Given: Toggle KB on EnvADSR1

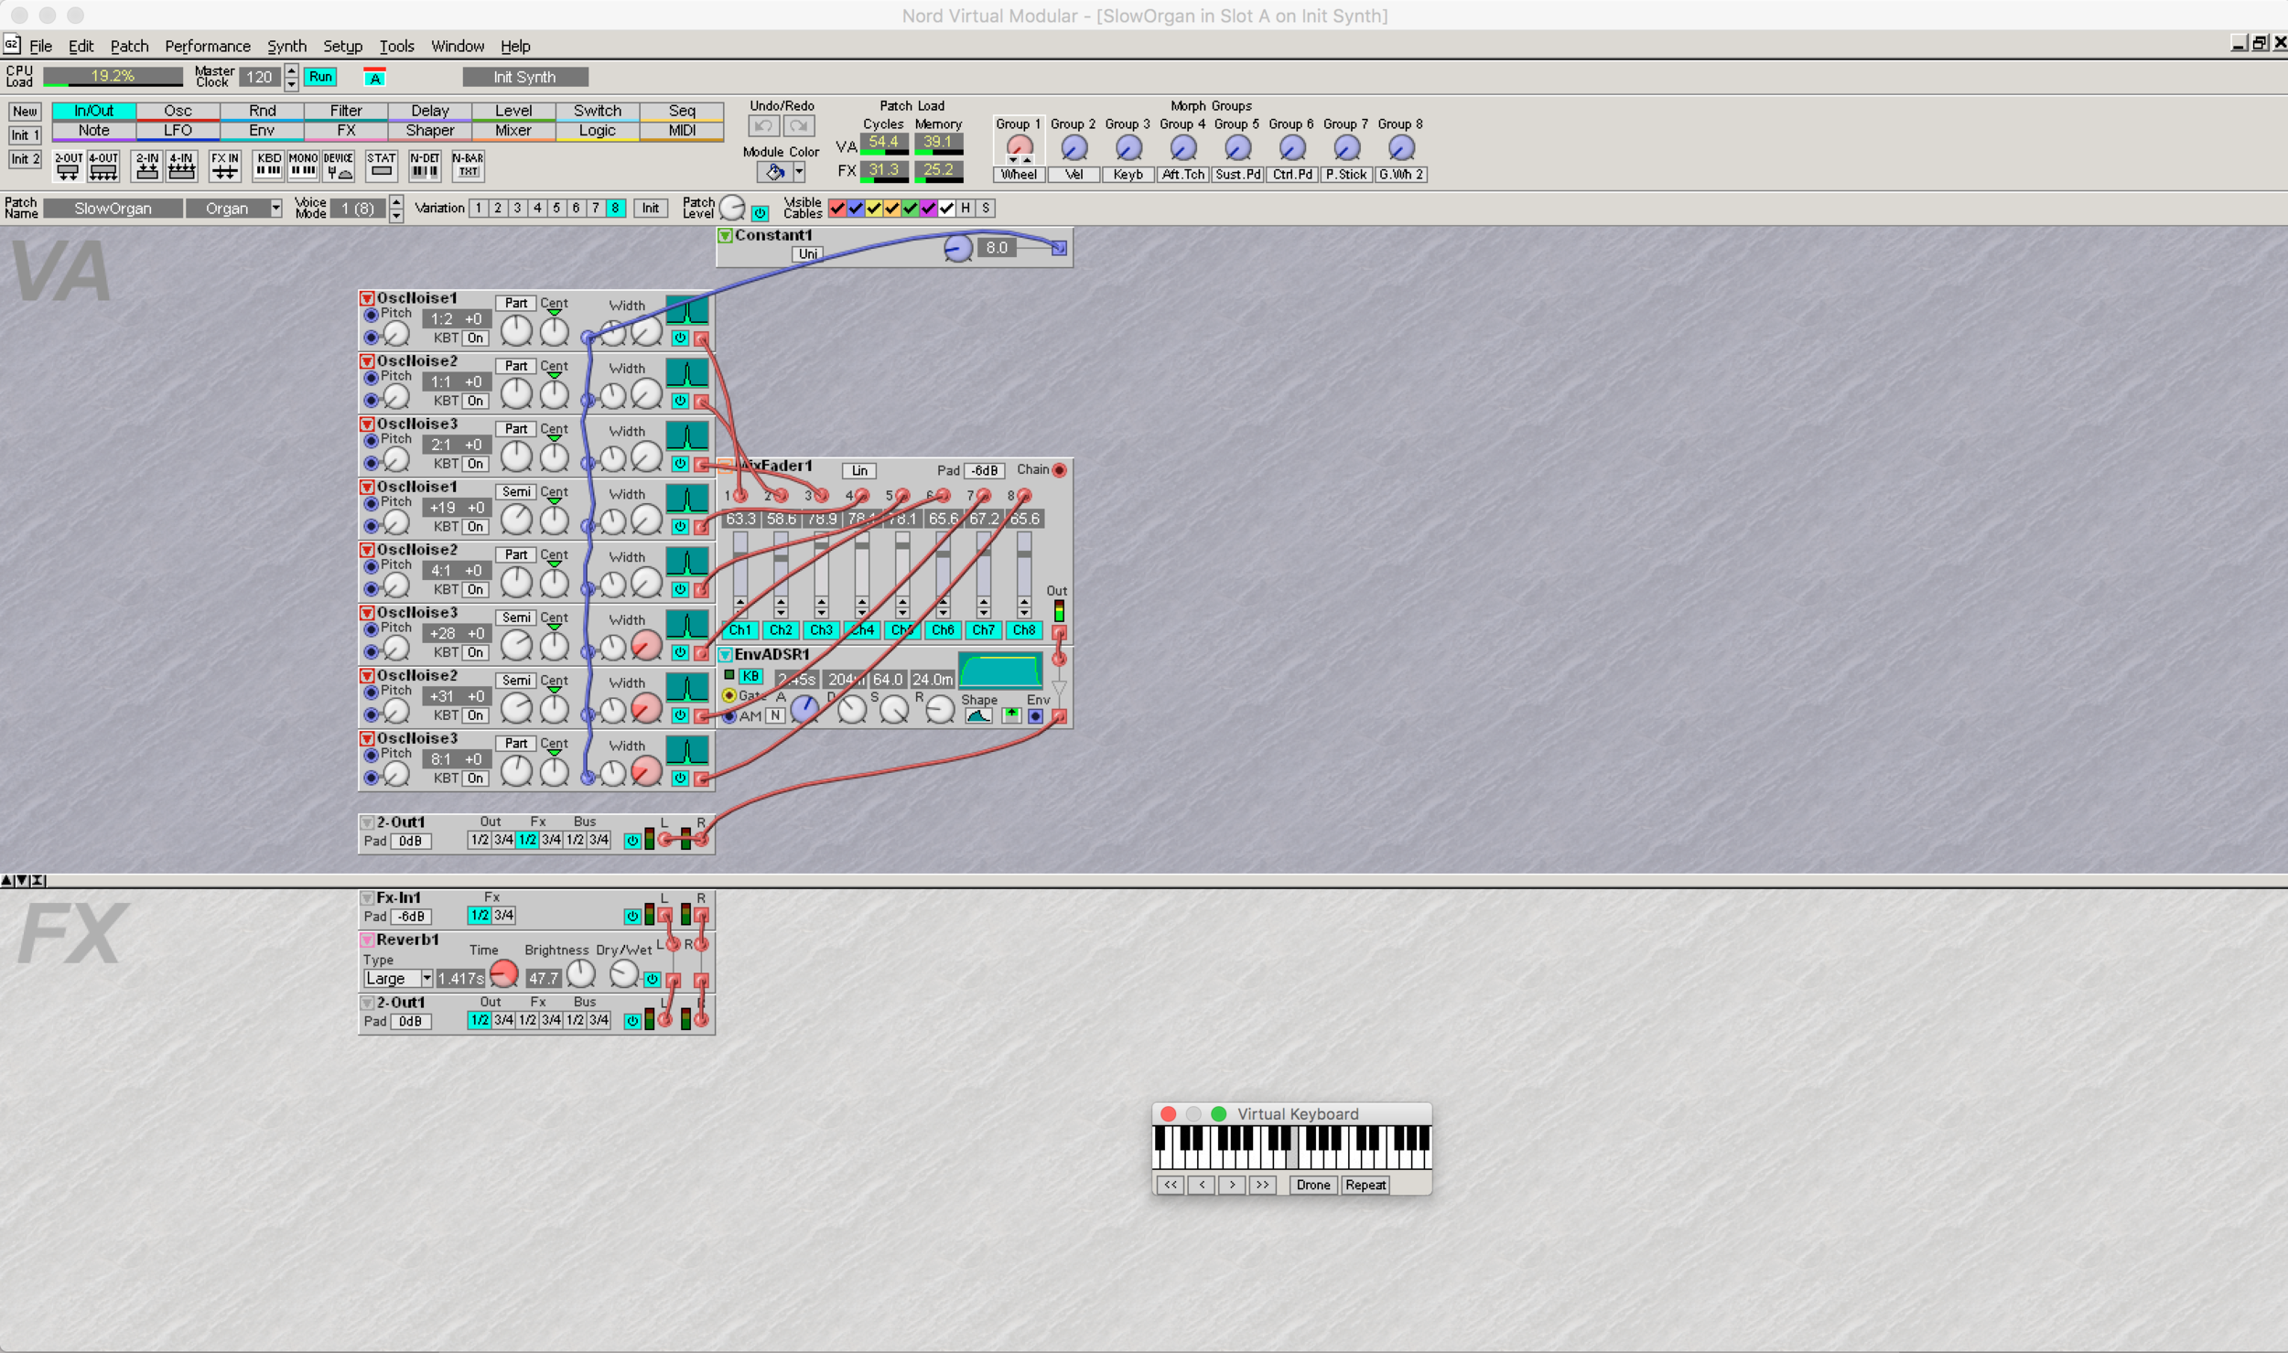Looking at the screenshot, I should coord(750,677).
